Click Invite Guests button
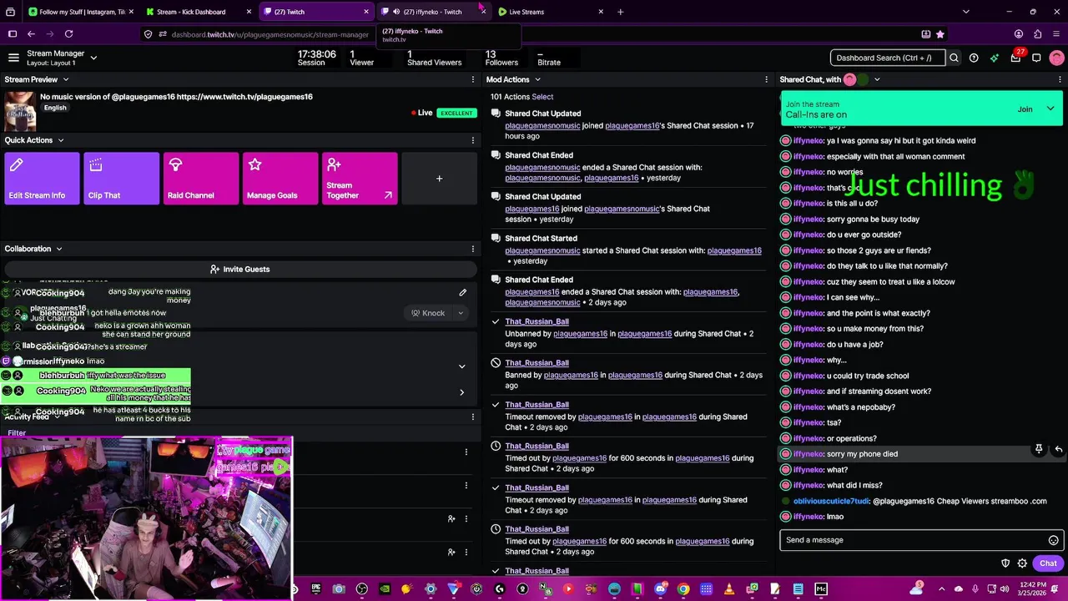 click(x=240, y=269)
